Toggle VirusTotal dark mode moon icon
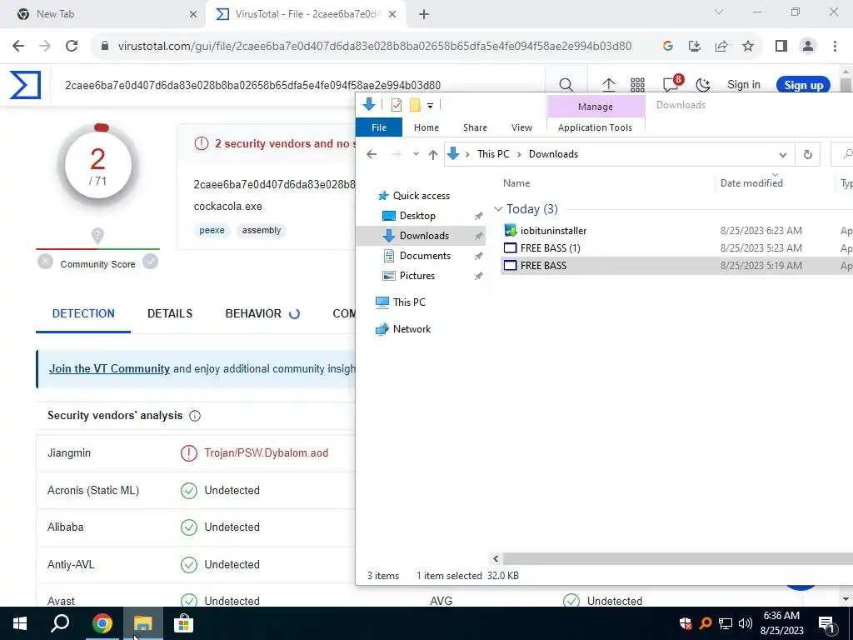 coord(703,85)
